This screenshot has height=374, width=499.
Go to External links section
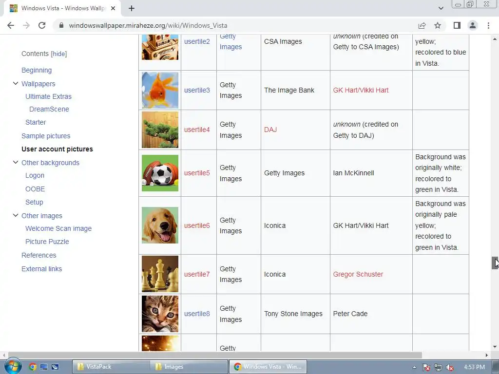point(42,269)
